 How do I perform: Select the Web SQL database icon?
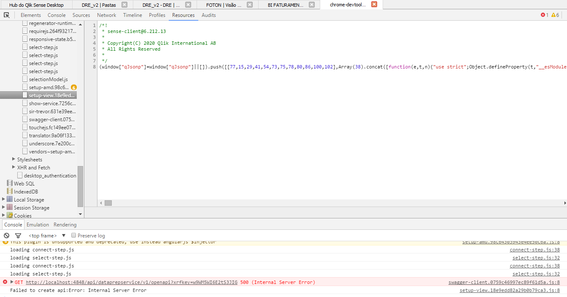(9, 183)
